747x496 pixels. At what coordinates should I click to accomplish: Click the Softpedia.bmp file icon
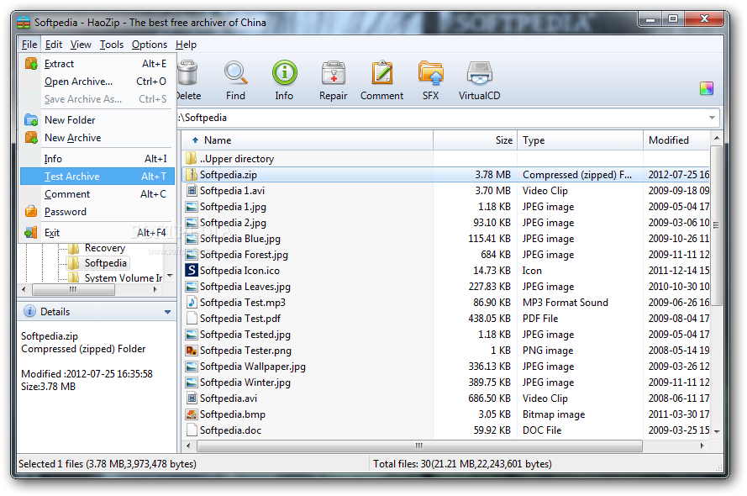click(x=192, y=414)
